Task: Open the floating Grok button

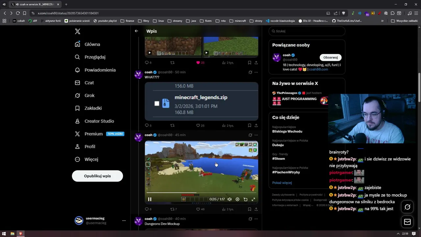Action: point(407,207)
